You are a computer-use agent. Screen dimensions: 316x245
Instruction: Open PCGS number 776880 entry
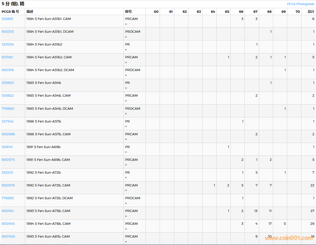[8, 109]
